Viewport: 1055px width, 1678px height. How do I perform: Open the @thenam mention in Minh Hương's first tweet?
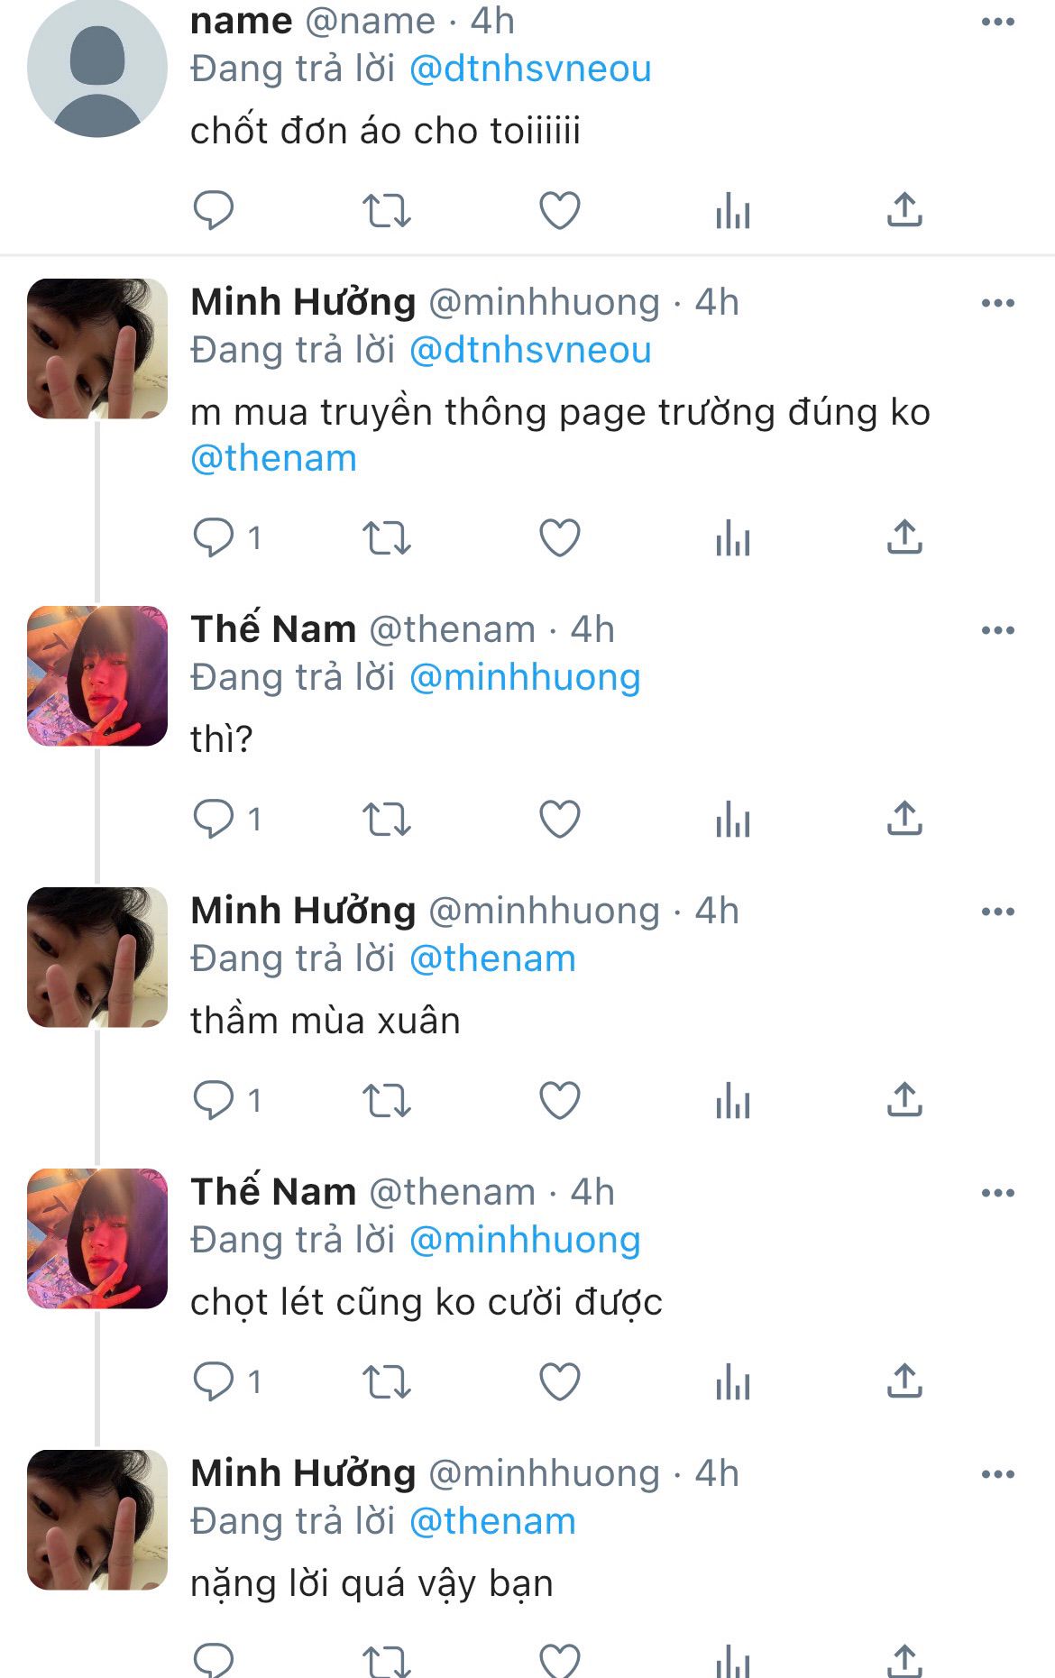coord(273,459)
